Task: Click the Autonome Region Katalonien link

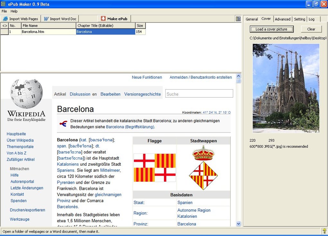Action: click(x=194, y=213)
